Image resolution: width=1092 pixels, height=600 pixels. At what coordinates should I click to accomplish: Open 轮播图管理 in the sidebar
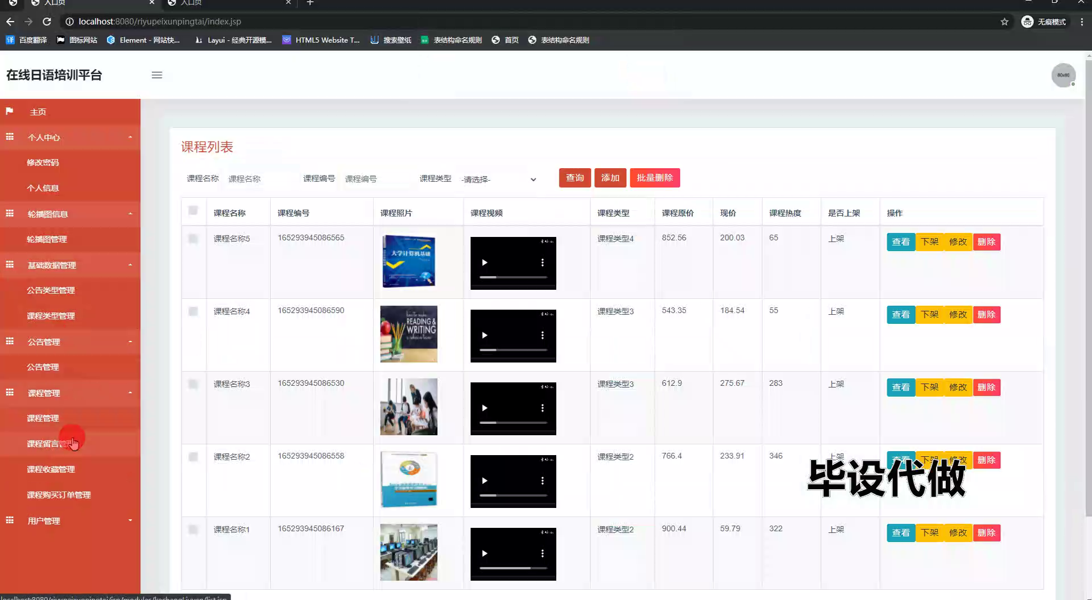47,239
